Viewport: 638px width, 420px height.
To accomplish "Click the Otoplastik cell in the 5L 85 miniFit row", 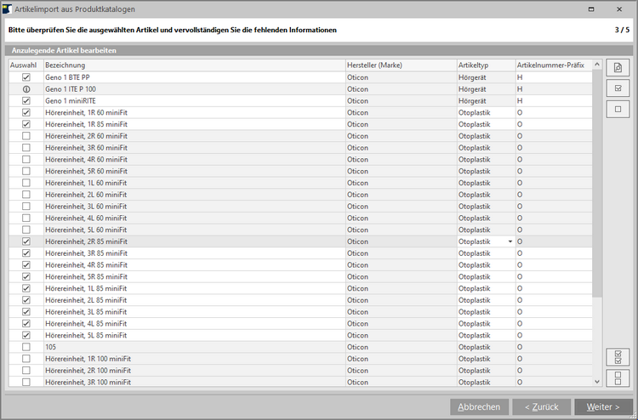I will [487, 336].
